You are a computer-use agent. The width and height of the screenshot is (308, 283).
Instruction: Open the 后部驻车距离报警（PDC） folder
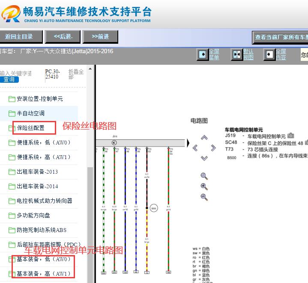pos(45,244)
